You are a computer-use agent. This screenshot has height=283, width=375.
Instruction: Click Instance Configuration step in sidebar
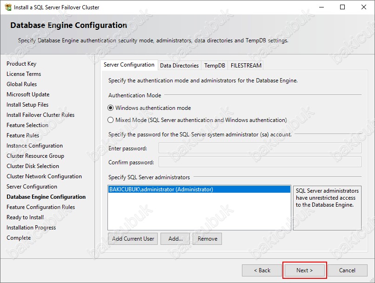pyautogui.click(x=35, y=146)
